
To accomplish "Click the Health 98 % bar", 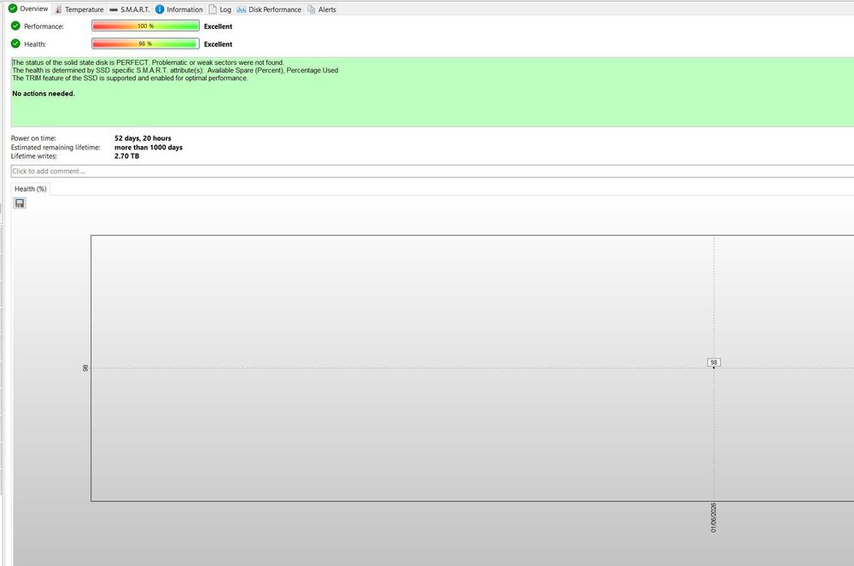I will coord(145,44).
